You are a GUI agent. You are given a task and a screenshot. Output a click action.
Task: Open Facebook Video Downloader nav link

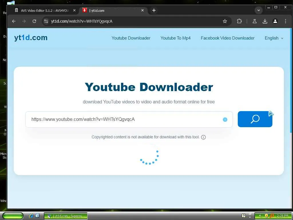pyautogui.click(x=227, y=38)
